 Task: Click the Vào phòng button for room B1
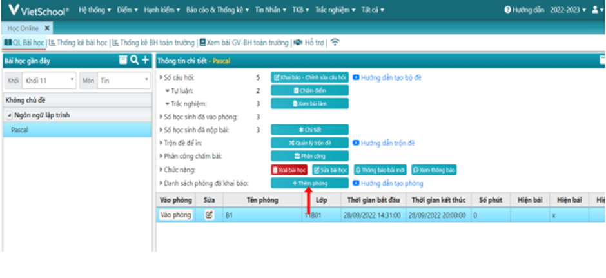coord(175,215)
